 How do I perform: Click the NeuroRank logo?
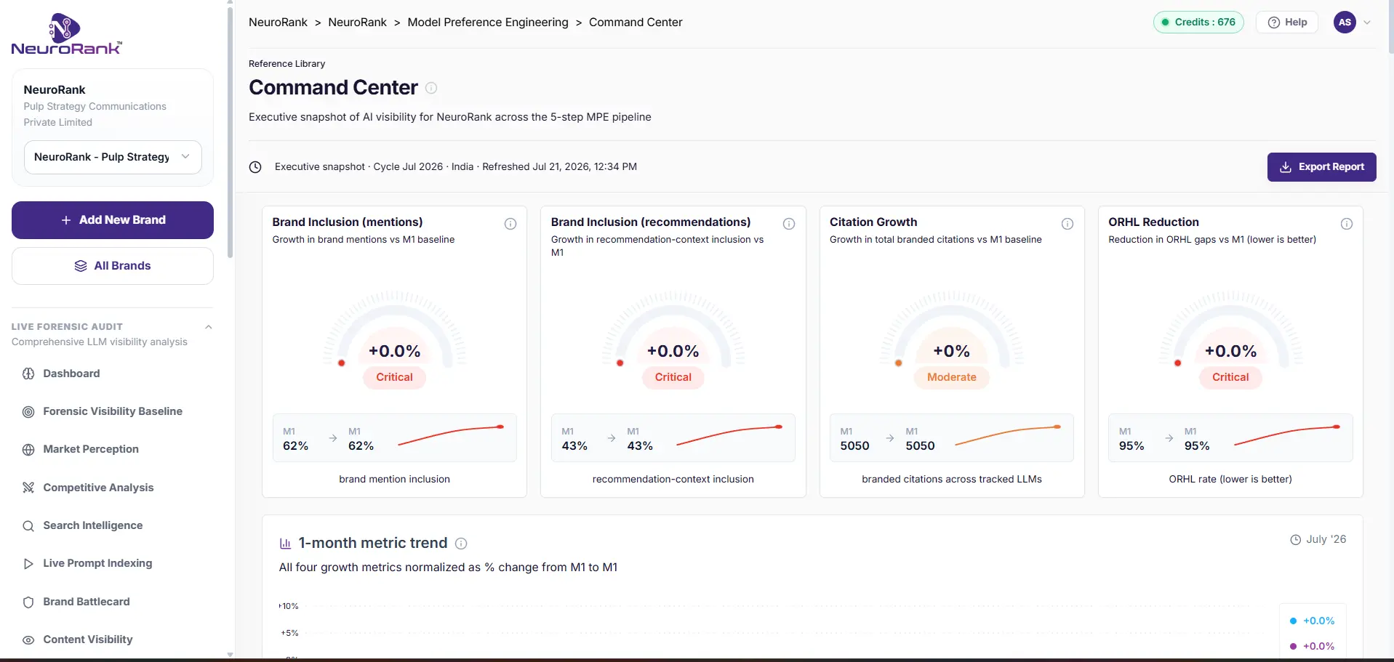point(66,34)
